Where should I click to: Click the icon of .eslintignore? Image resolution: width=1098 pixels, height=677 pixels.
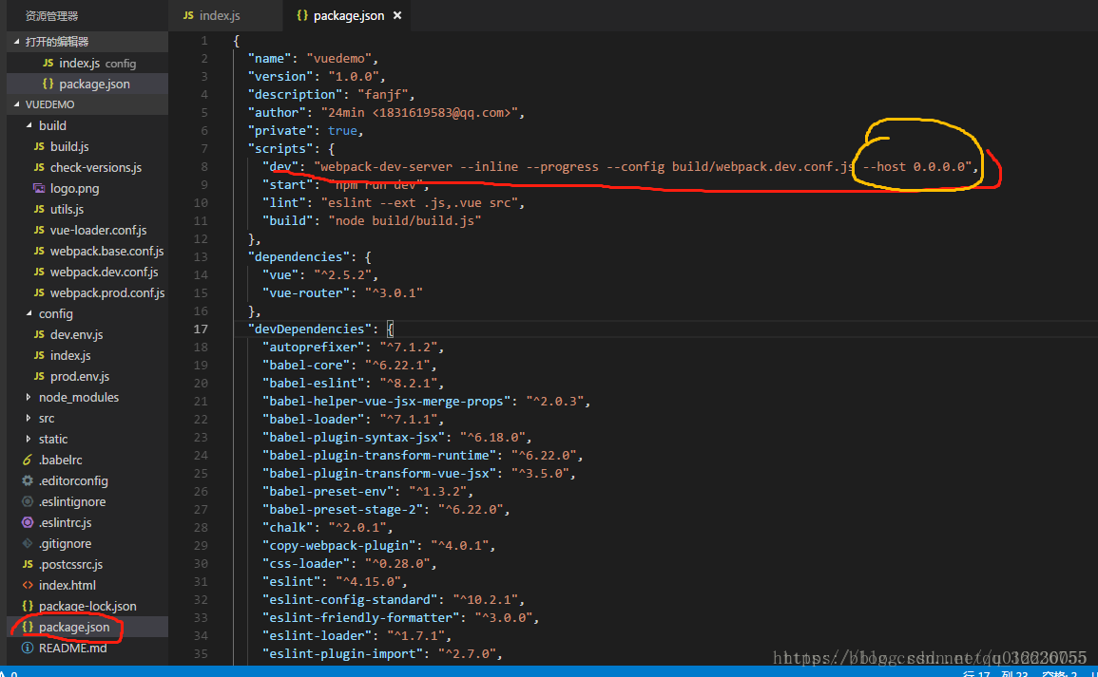point(28,501)
